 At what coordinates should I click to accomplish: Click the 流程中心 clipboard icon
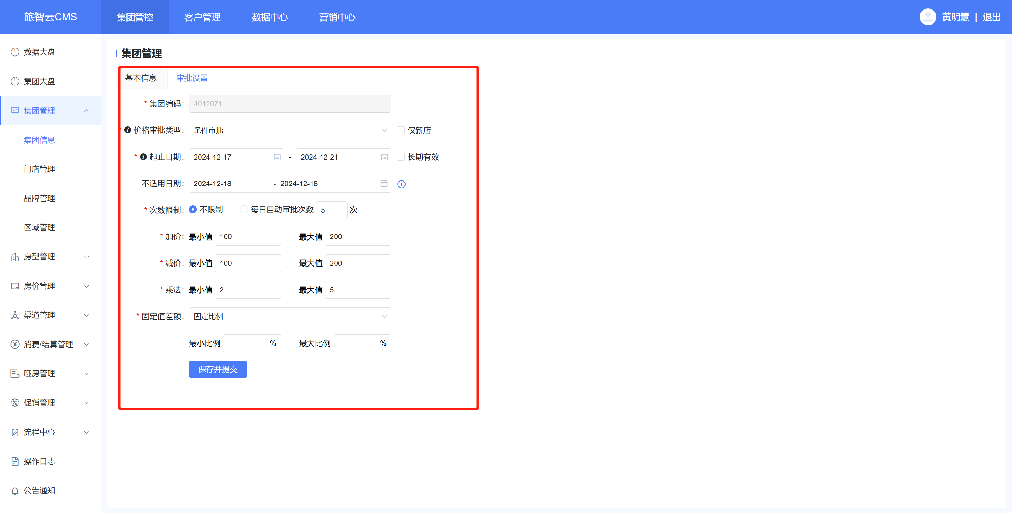(15, 432)
